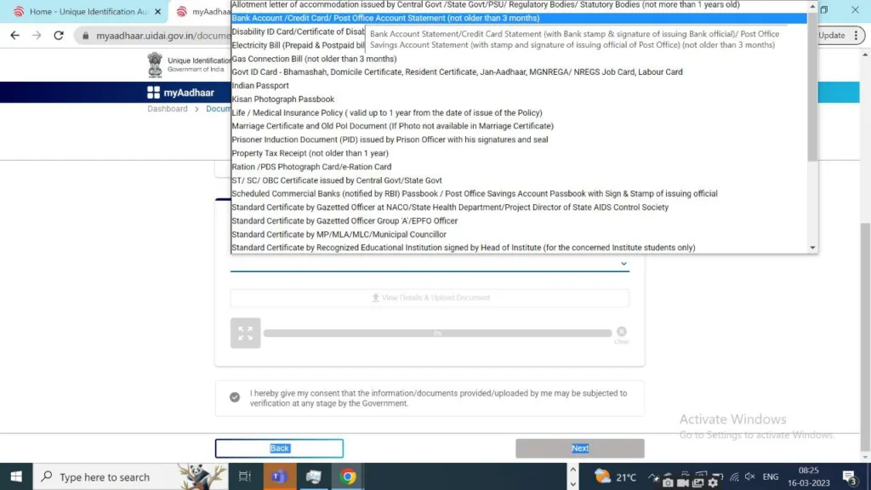Click the dropdown list scrollbar down arrow
The image size is (871, 490).
812,248
